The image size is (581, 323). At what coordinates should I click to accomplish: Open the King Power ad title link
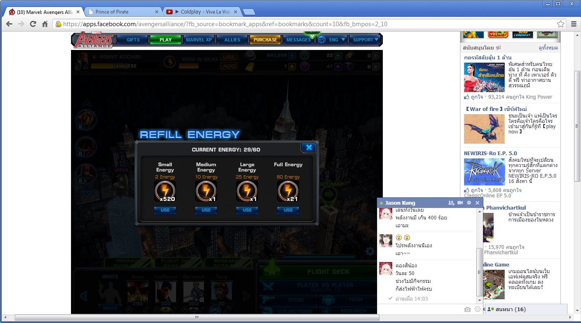(x=488, y=58)
